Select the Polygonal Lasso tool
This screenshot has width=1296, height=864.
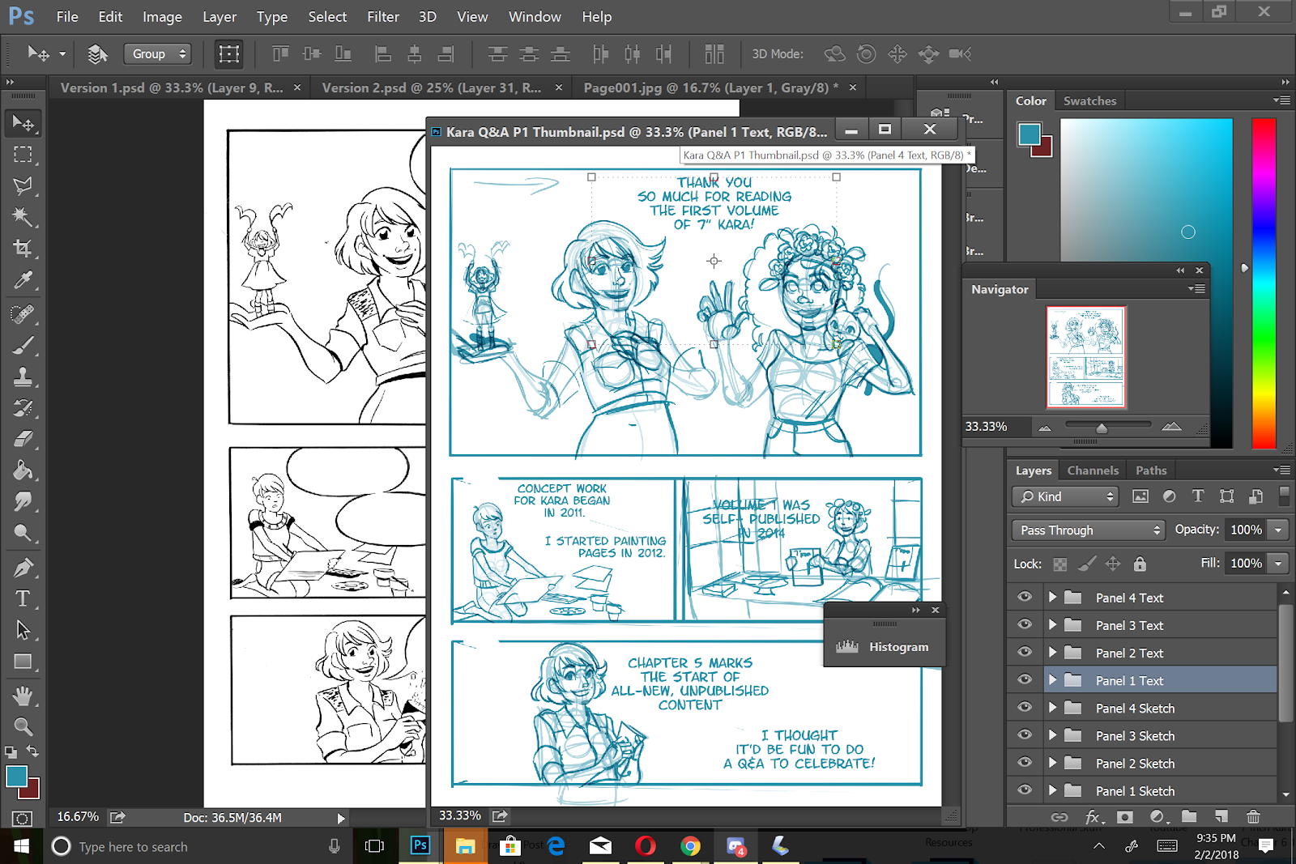pyautogui.click(x=23, y=186)
